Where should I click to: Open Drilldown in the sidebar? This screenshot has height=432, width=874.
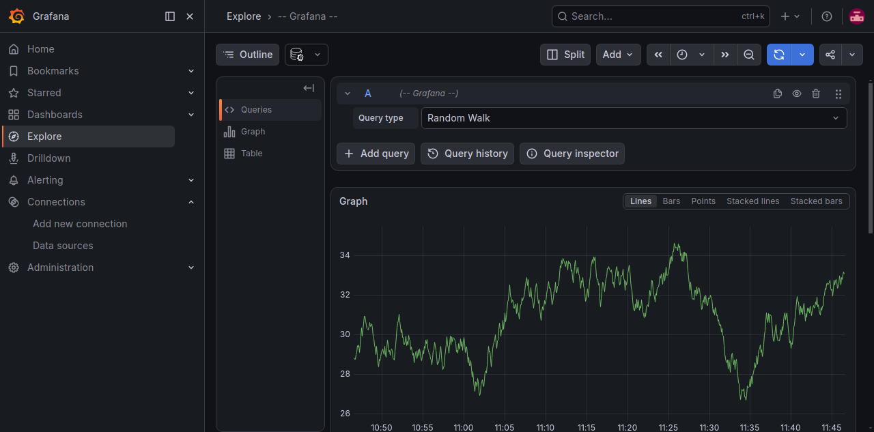[x=48, y=158]
